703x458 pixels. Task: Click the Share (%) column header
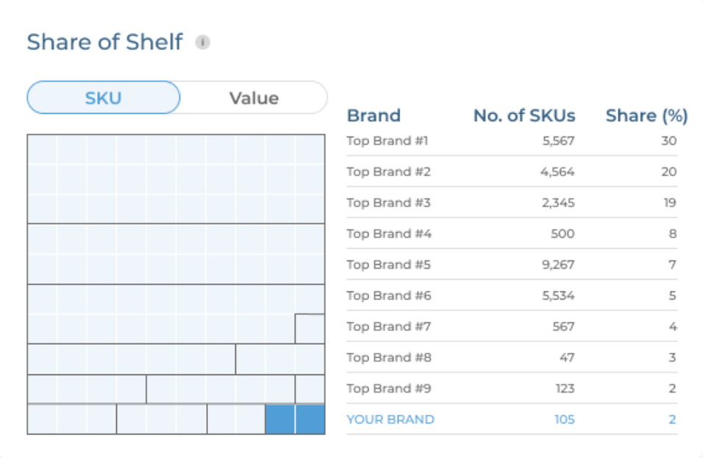pyautogui.click(x=646, y=115)
